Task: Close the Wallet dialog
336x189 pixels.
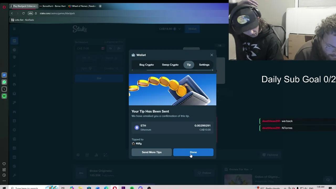Action: point(212,55)
